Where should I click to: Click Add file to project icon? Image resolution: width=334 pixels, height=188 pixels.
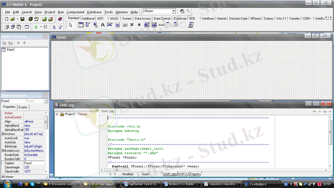tap(45, 19)
